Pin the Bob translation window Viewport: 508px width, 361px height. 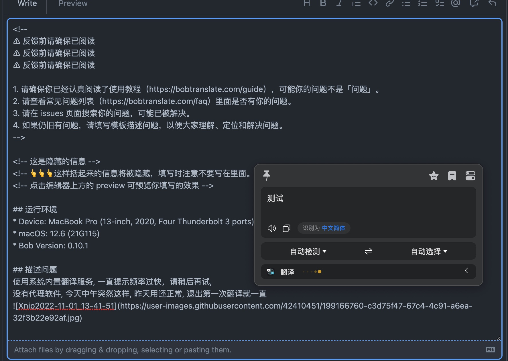pyautogui.click(x=267, y=175)
